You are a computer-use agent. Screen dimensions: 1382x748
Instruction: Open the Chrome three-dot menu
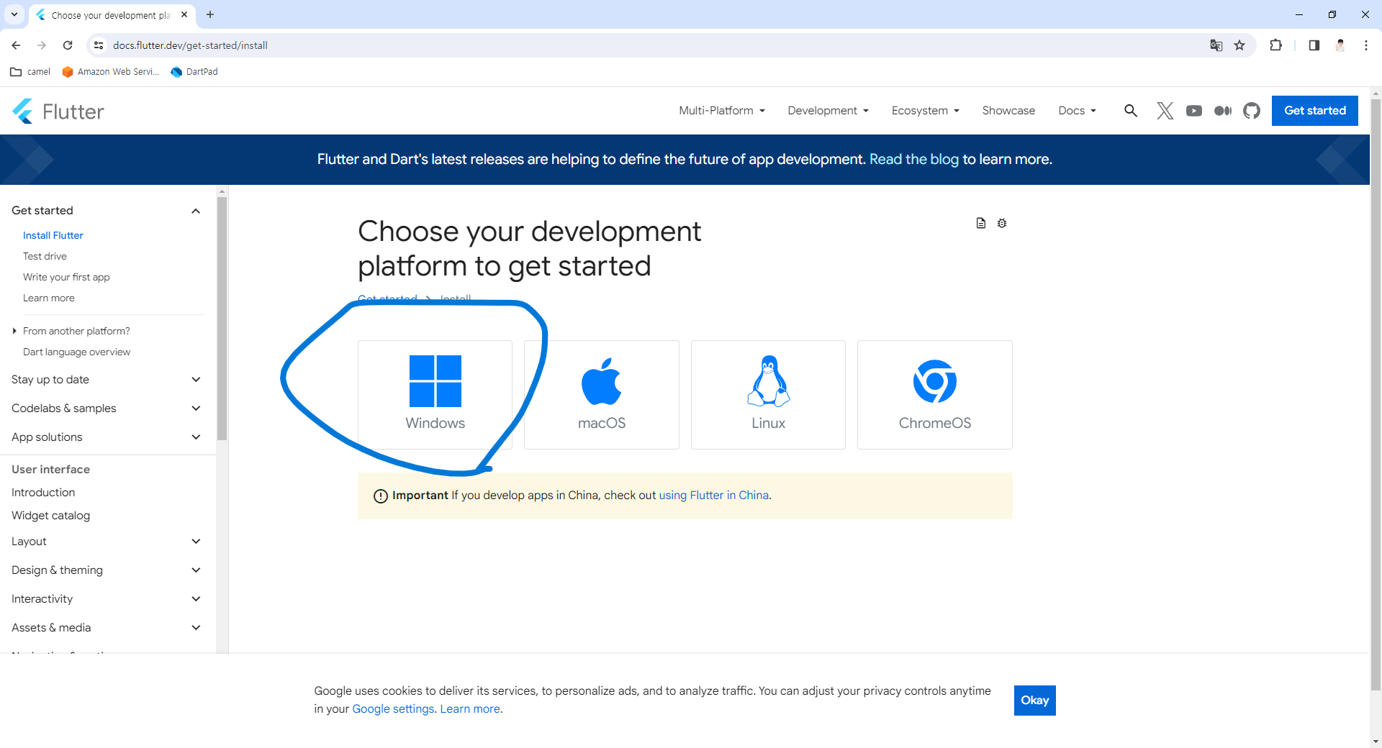tap(1366, 45)
